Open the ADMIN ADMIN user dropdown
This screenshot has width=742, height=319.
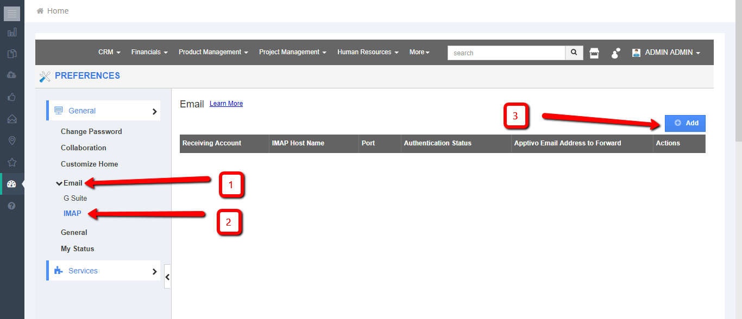click(x=666, y=53)
